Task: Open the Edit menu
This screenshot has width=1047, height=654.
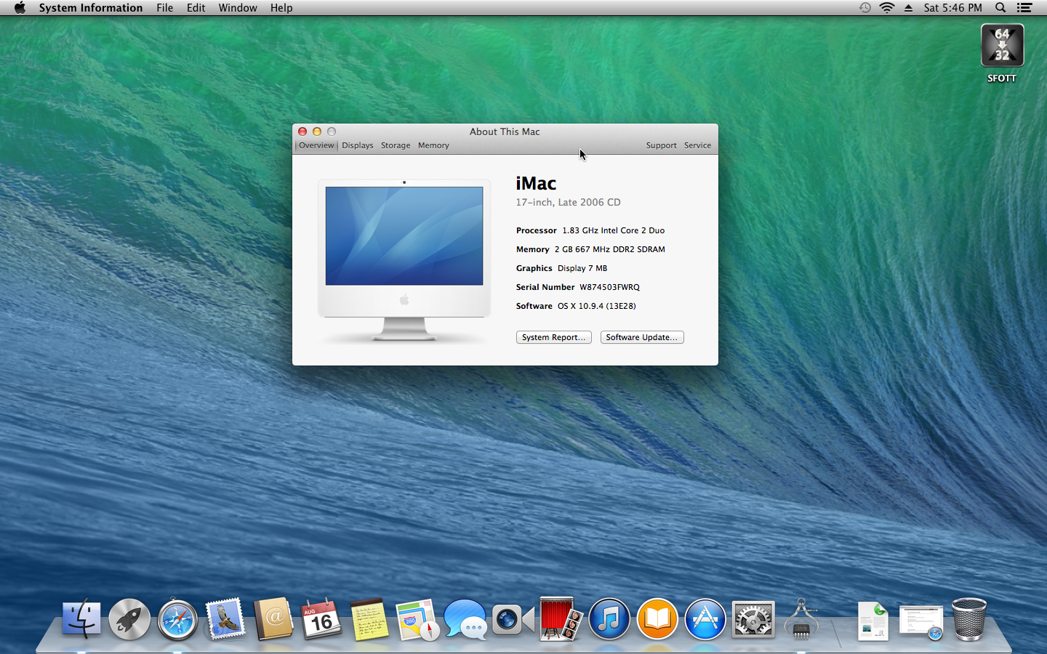Action: pyautogui.click(x=196, y=8)
